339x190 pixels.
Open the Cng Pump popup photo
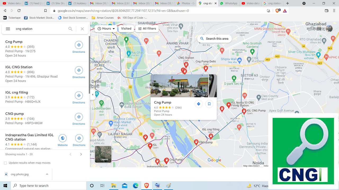click(x=180, y=86)
